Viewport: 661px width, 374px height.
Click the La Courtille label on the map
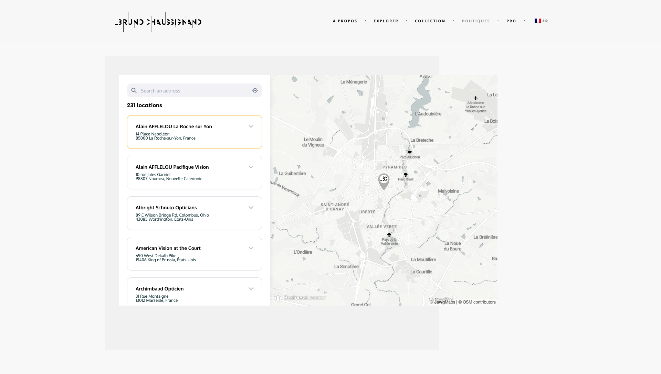coord(421,272)
